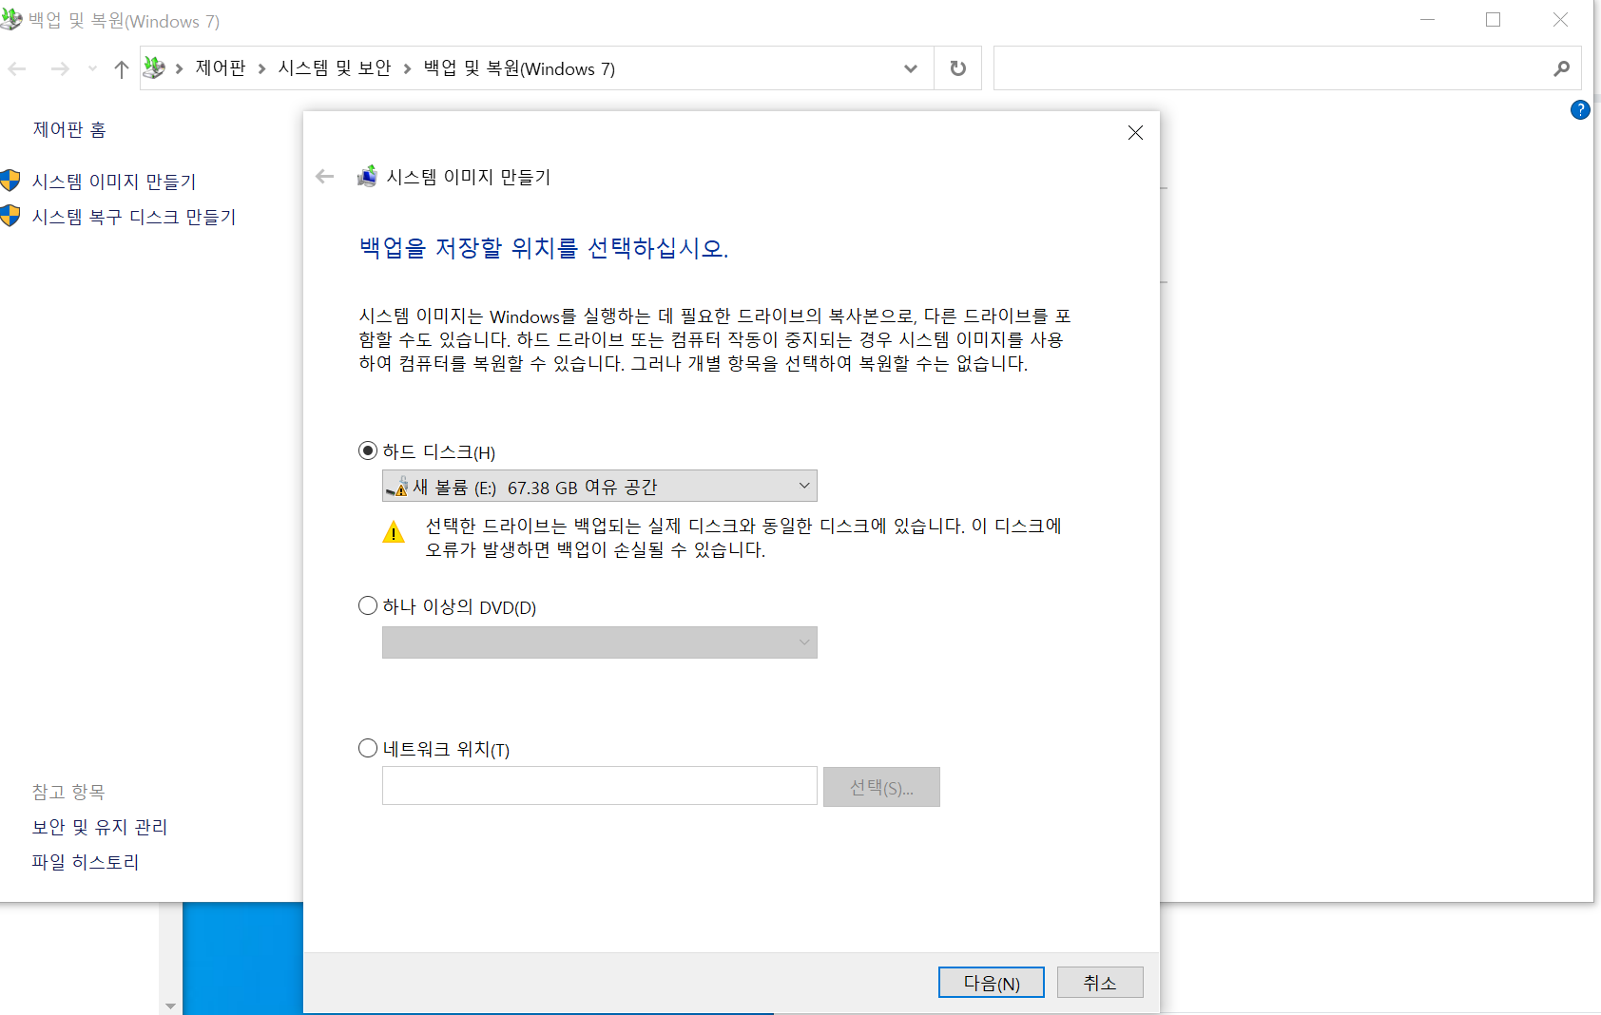Click the 다음(N) button
Viewport: 1601px width, 1015px height.
click(x=991, y=982)
